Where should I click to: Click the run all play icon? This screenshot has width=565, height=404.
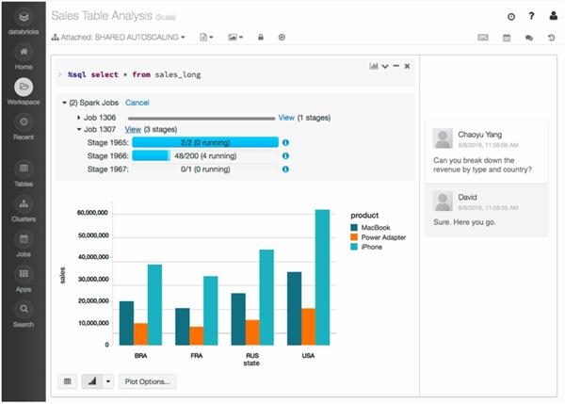[282, 37]
